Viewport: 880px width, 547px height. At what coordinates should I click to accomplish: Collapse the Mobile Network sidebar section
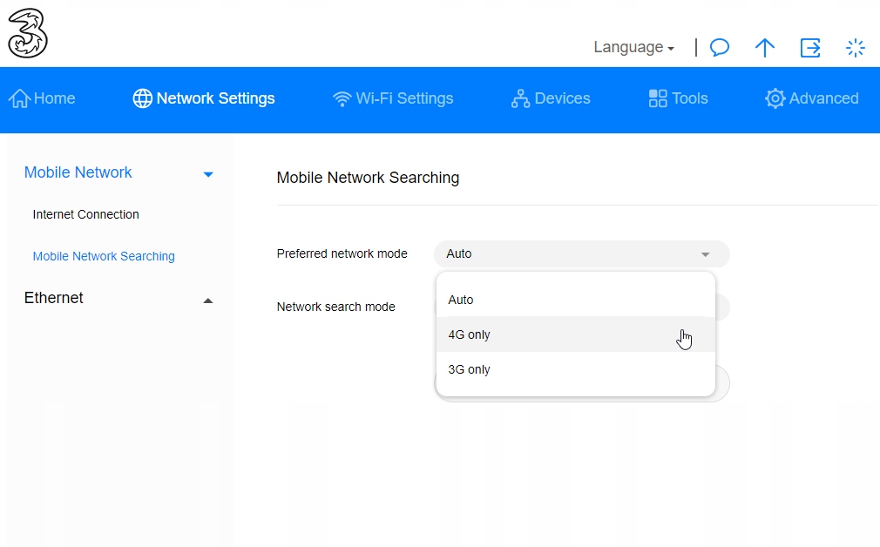click(x=207, y=173)
